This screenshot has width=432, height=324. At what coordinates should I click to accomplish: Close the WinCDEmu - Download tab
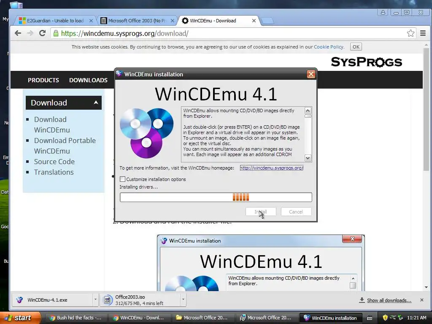254,21
